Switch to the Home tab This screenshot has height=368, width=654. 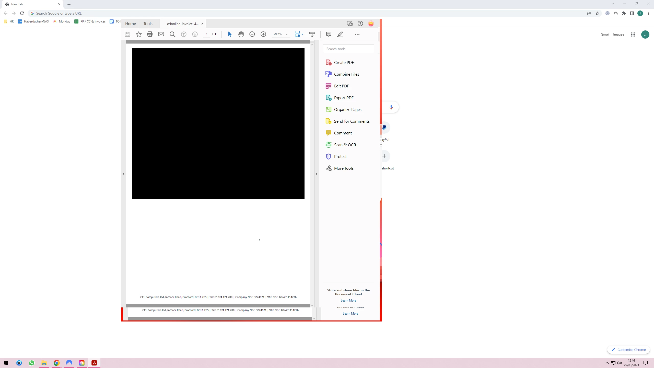130,24
